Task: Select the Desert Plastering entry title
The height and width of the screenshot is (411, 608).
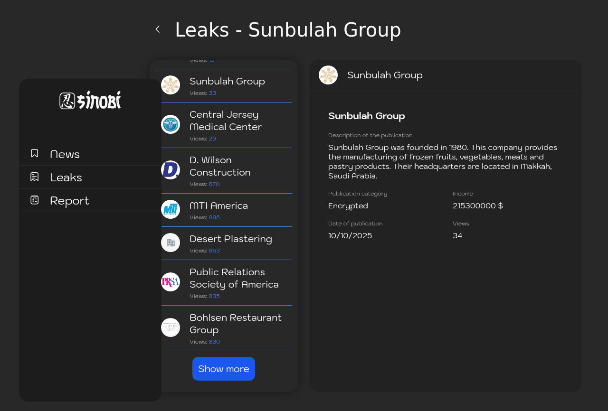Action: tap(231, 239)
